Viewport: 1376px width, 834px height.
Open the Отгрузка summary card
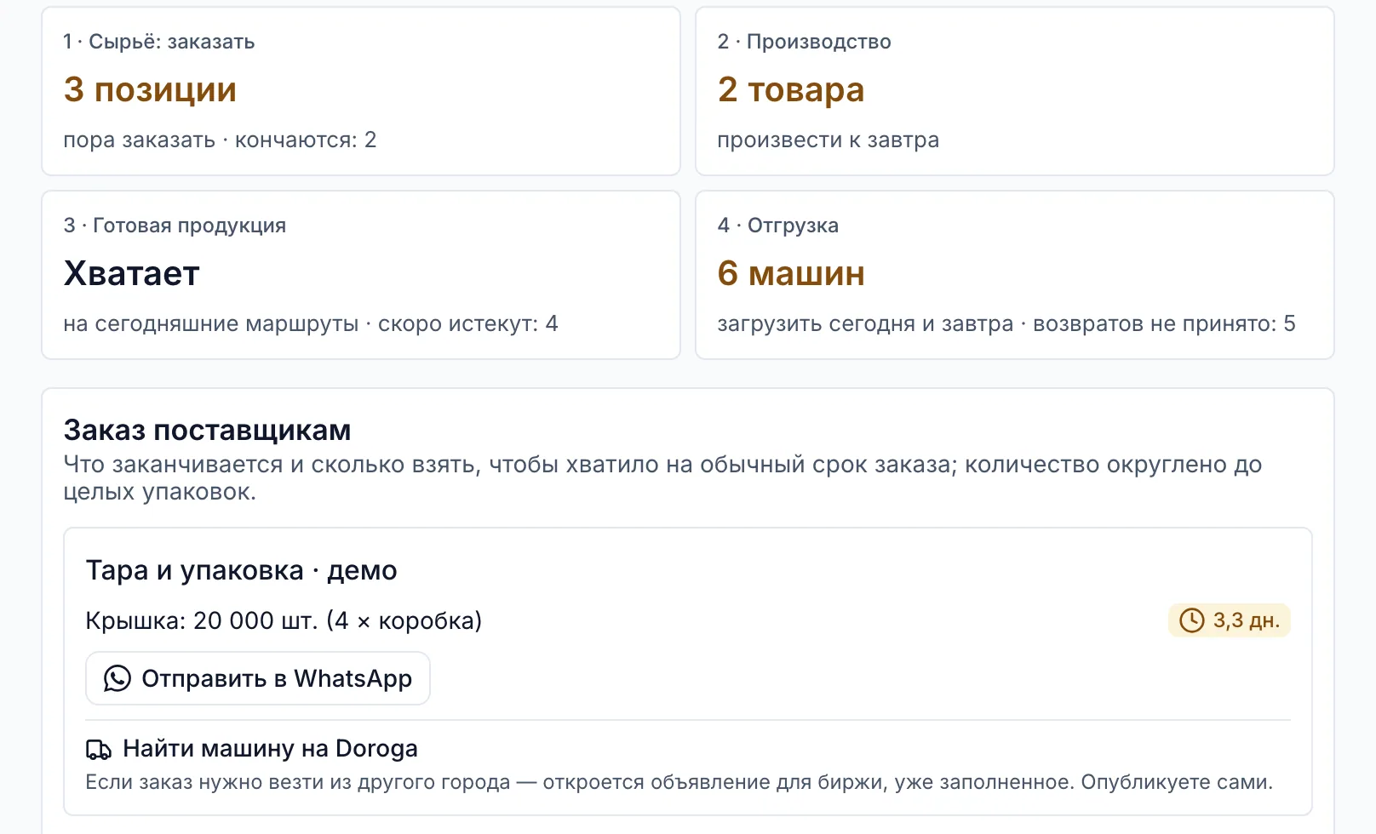(x=1015, y=275)
